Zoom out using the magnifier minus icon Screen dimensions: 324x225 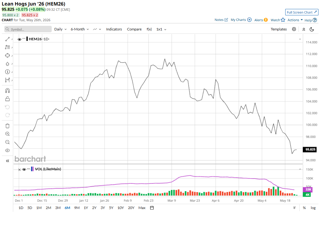pos(7,142)
